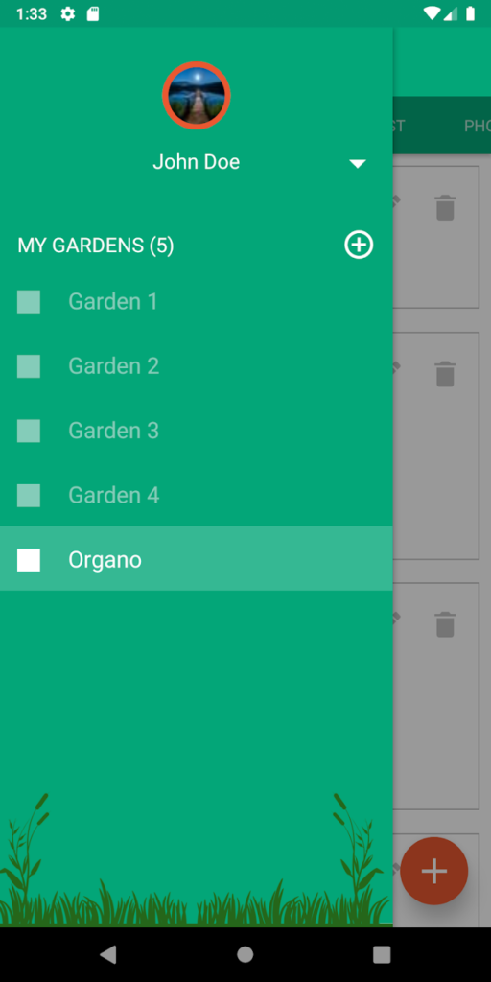Click the John Doe username text
Screen dimensions: 491x982
[x=196, y=162]
